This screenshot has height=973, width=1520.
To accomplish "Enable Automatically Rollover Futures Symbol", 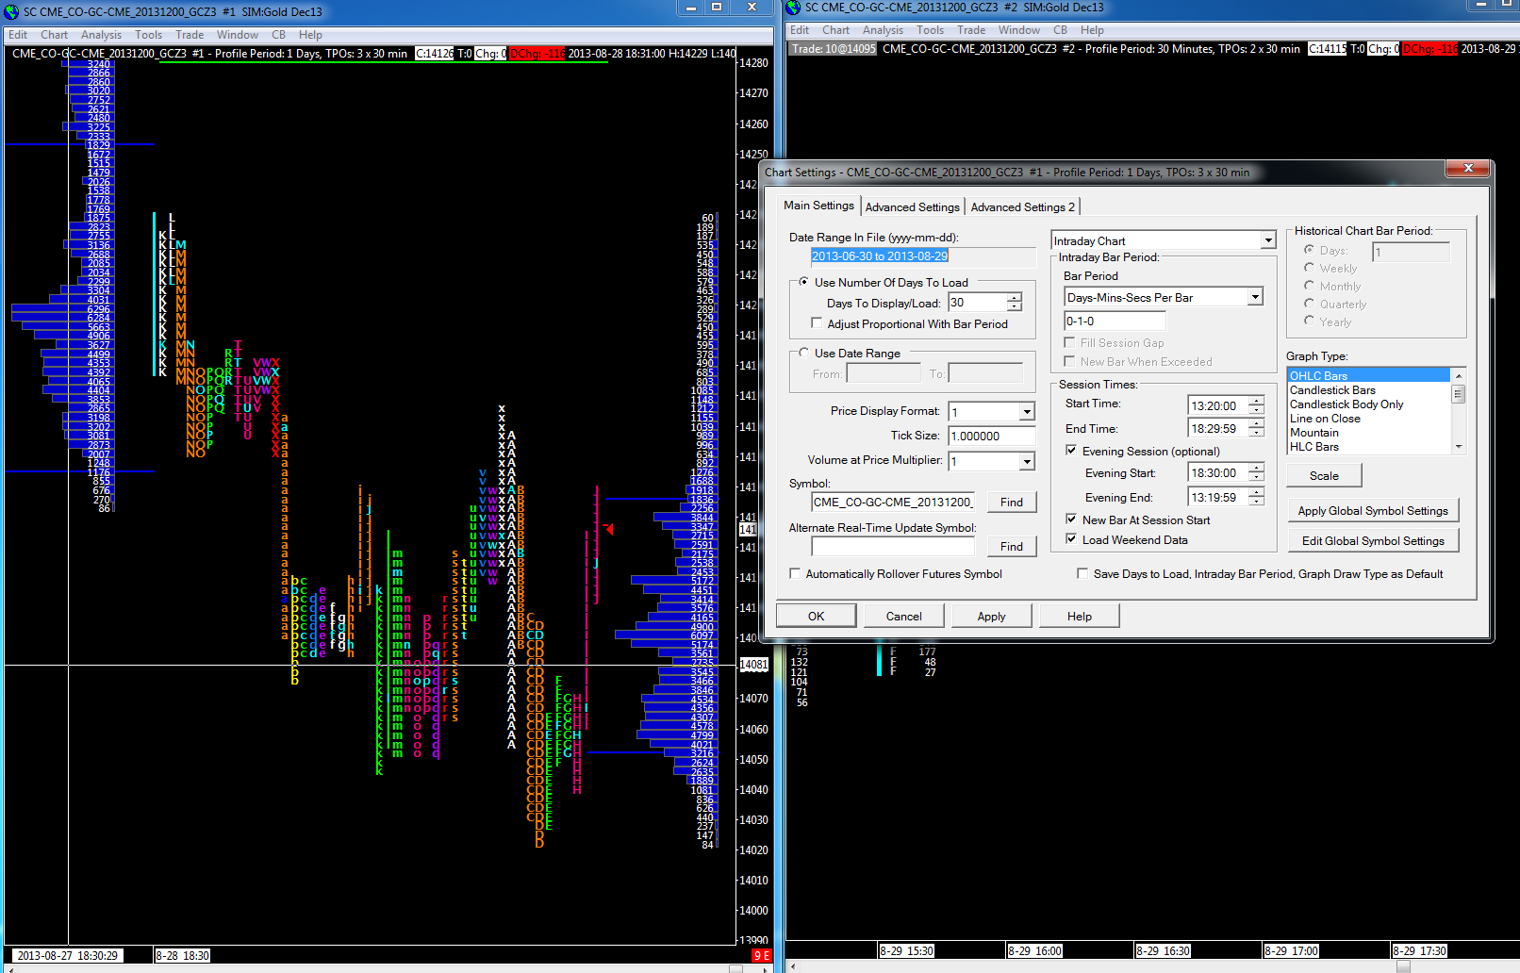I will (x=795, y=574).
